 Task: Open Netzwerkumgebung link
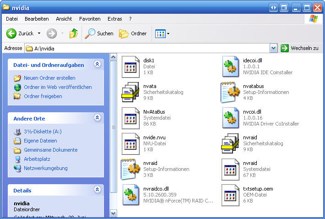(46, 168)
